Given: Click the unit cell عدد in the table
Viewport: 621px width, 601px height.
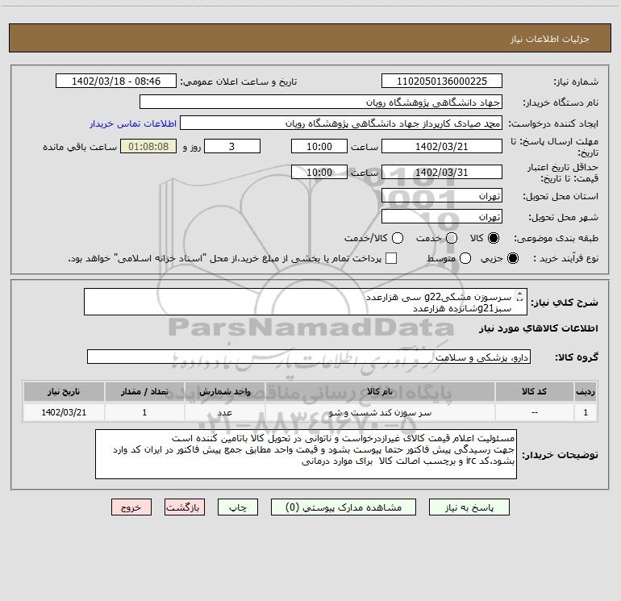Looking at the screenshot, I should pos(224,412).
